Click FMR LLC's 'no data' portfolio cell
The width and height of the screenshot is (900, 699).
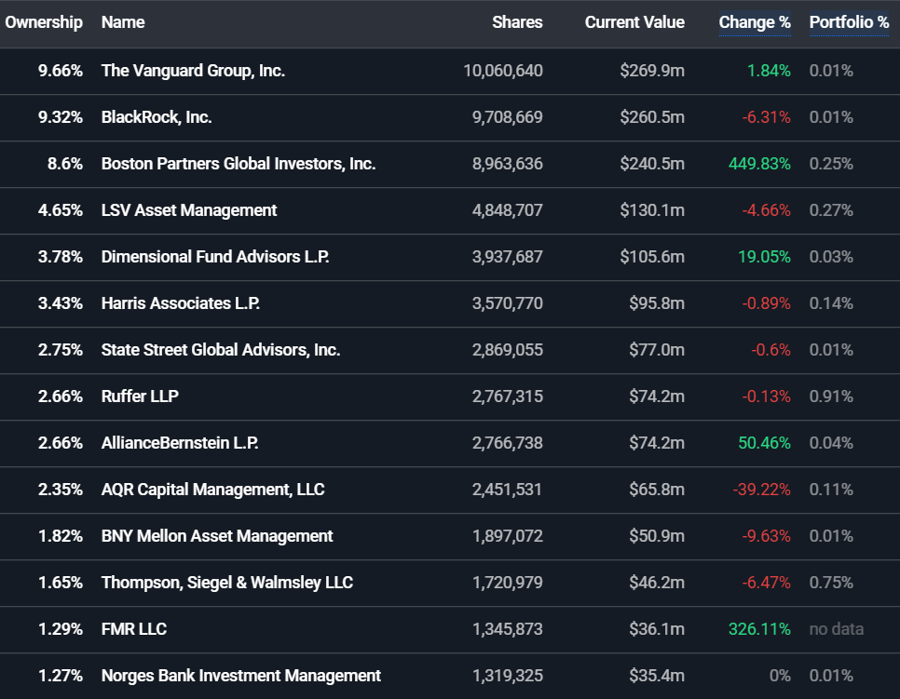(x=837, y=629)
